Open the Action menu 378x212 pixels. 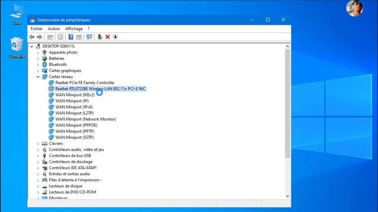[54, 29]
